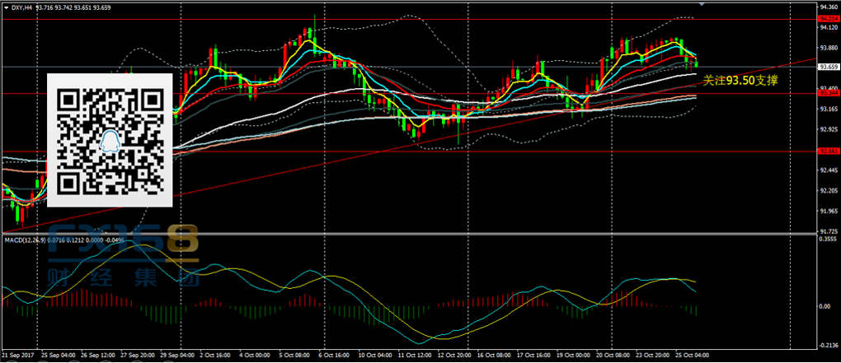Click the QR code image on chart
Screen dimensions: 841x363
pos(110,139)
